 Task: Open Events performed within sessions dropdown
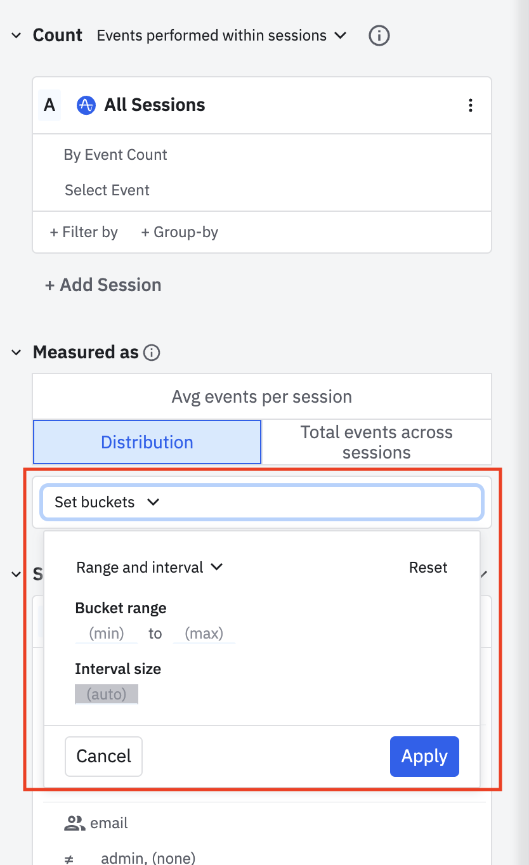pos(221,36)
